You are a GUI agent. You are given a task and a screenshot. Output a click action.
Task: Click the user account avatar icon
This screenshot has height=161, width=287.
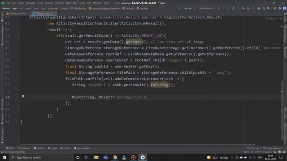pos(284,8)
